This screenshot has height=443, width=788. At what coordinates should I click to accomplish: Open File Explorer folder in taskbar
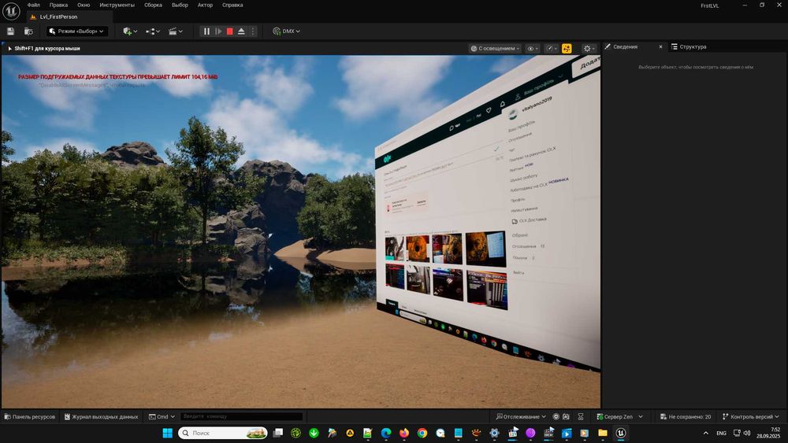(x=603, y=433)
